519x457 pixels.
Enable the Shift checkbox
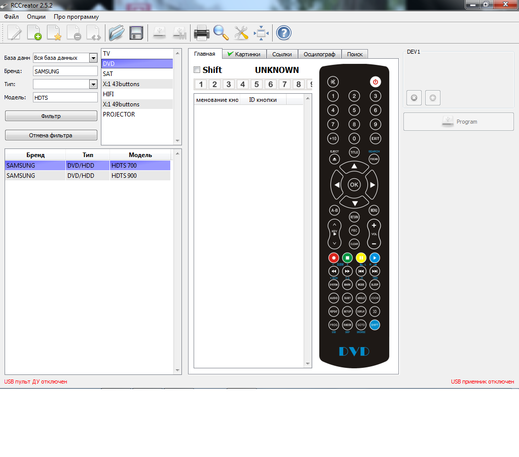(197, 70)
